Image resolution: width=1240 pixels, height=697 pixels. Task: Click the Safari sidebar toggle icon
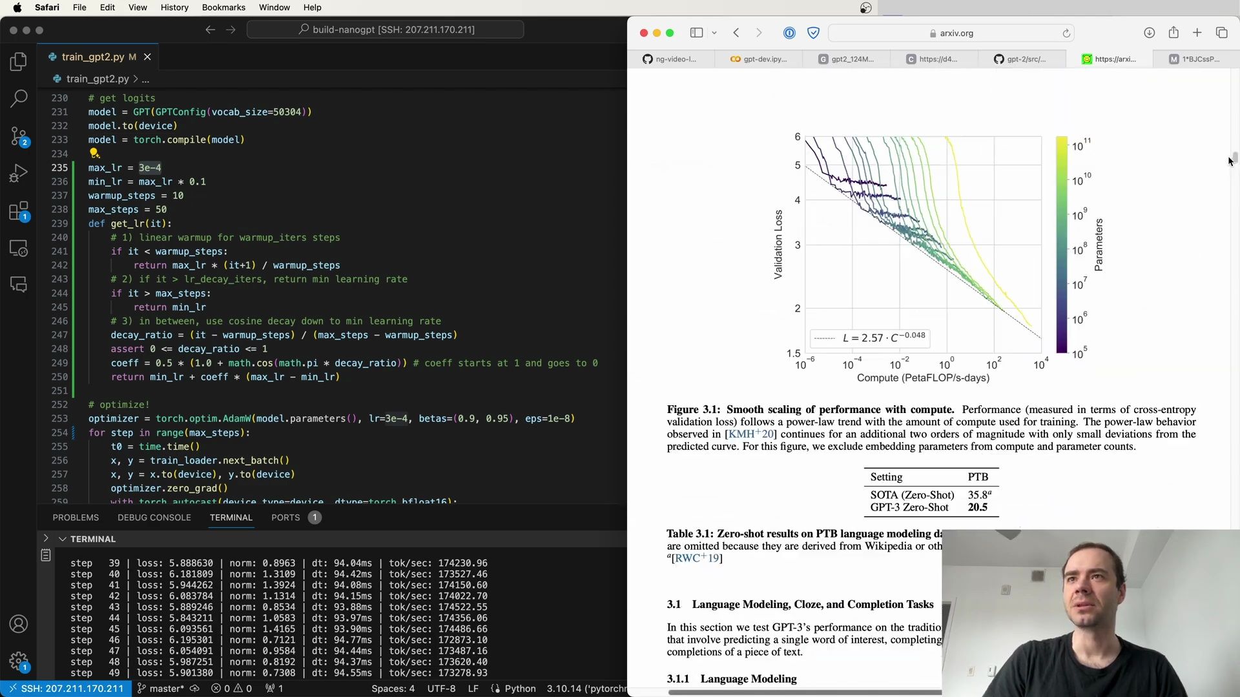696,33
